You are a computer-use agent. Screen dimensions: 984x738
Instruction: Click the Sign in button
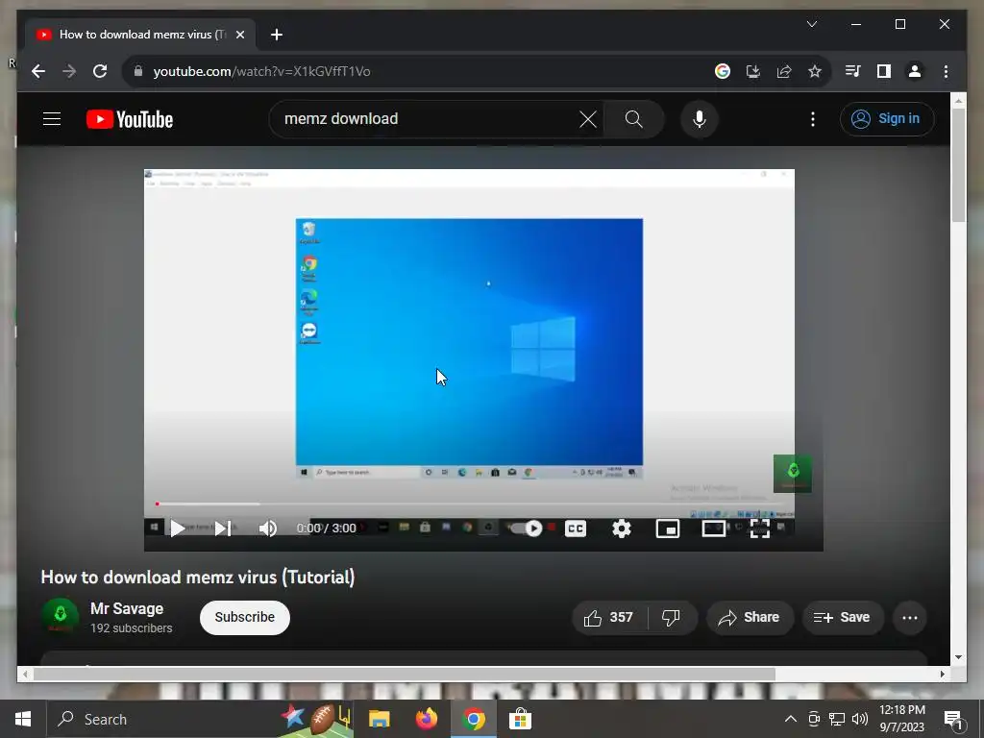click(887, 118)
